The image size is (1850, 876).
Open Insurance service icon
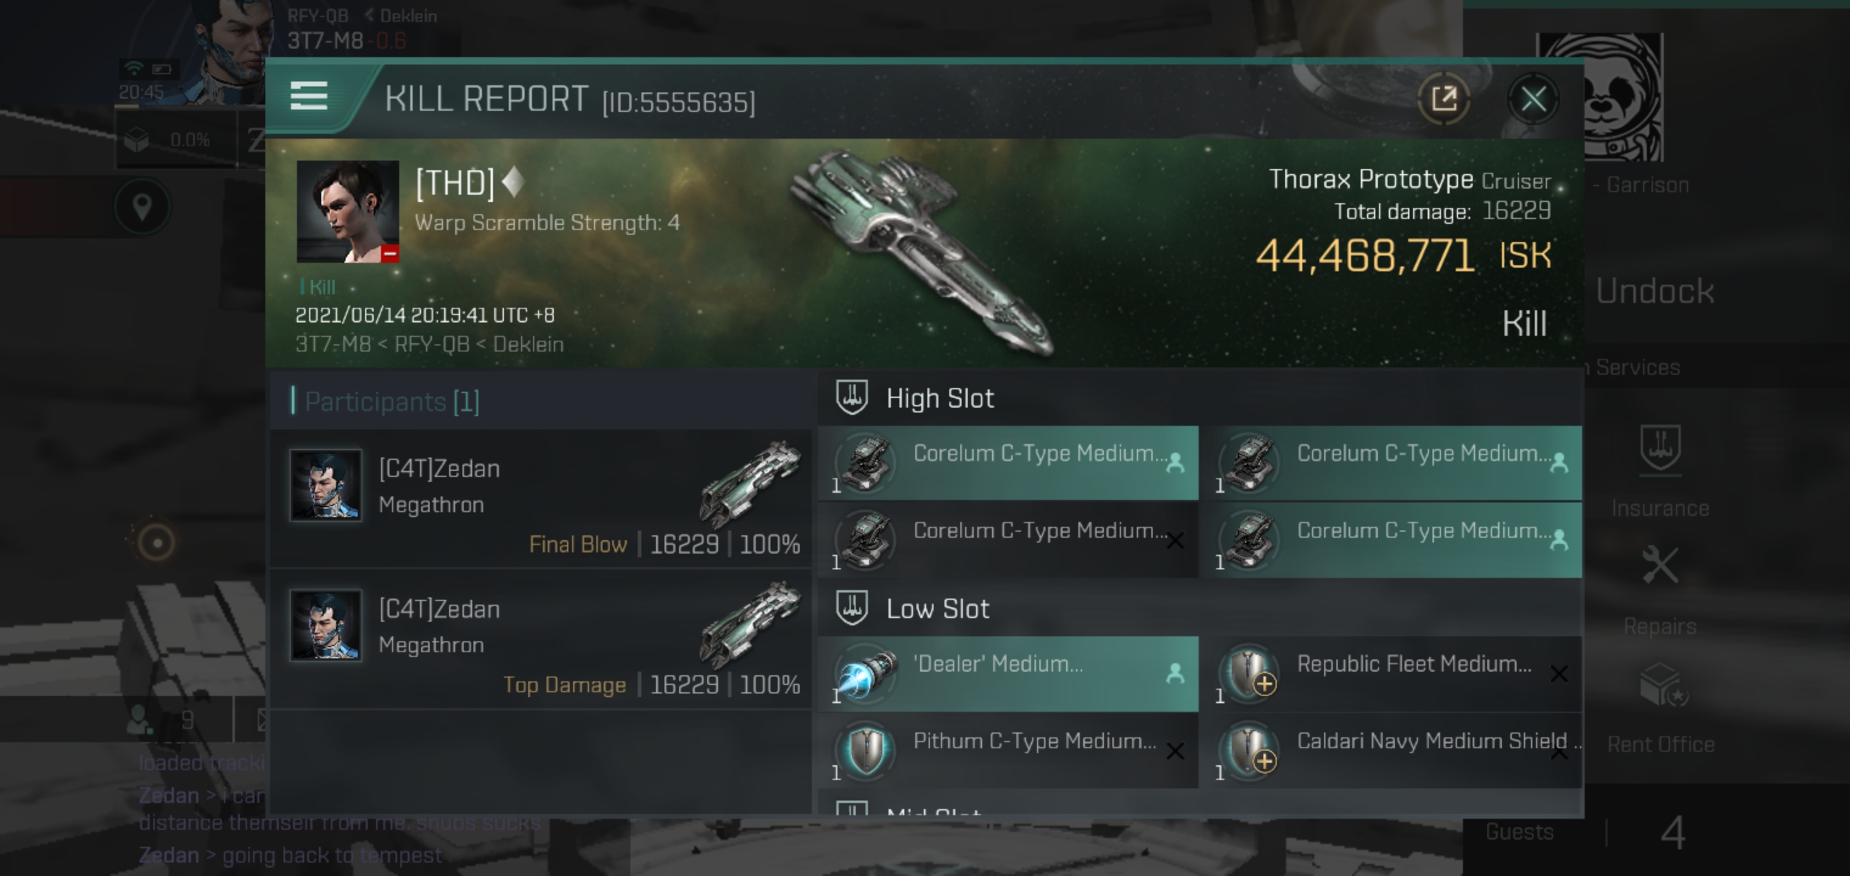[1660, 448]
